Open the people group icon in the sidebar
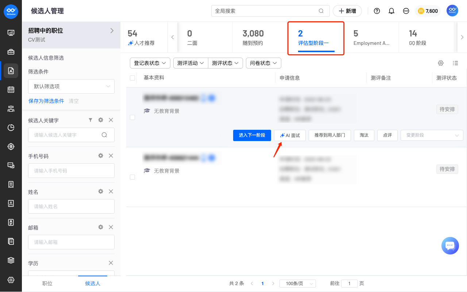The height and width of the screenshot is (292, 467). pos(11,109)
